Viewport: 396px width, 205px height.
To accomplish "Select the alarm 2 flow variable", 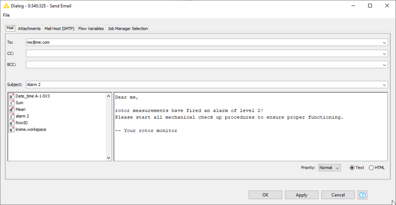I will [22, 116].
